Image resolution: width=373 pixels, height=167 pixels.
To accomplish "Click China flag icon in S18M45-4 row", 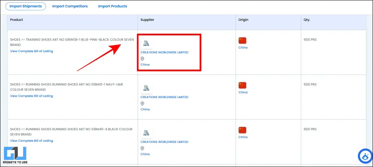I will point(242,130).
